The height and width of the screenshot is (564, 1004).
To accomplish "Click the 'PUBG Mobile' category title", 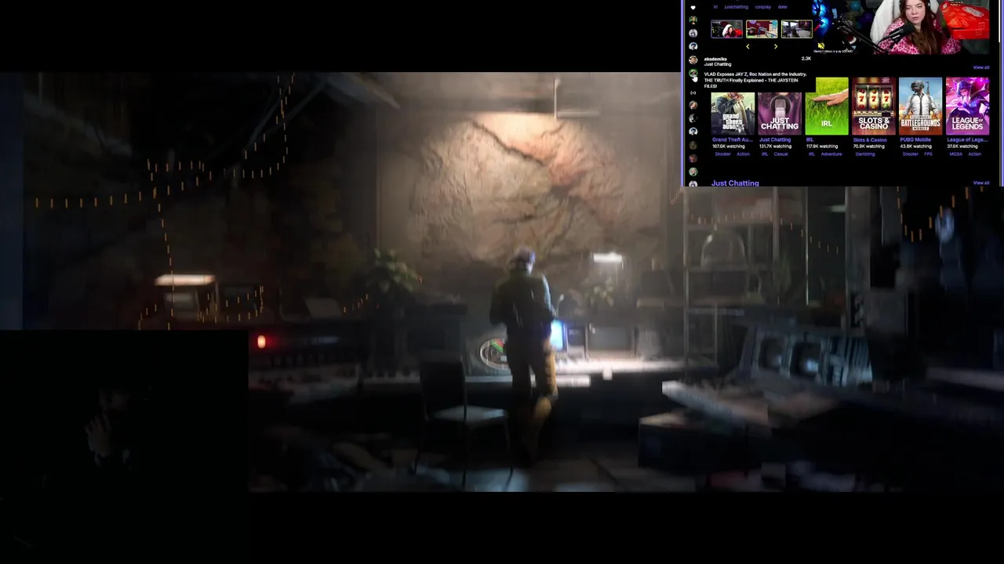I will 915,139.
